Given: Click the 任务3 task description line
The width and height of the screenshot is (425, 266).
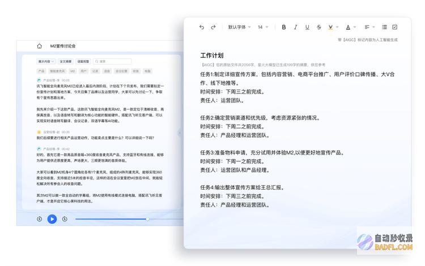Looking at the screenshot, I should pos(273,153).
